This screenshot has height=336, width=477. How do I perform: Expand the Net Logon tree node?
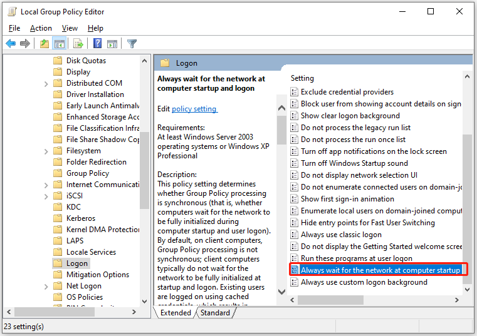(x=46, y=287)
